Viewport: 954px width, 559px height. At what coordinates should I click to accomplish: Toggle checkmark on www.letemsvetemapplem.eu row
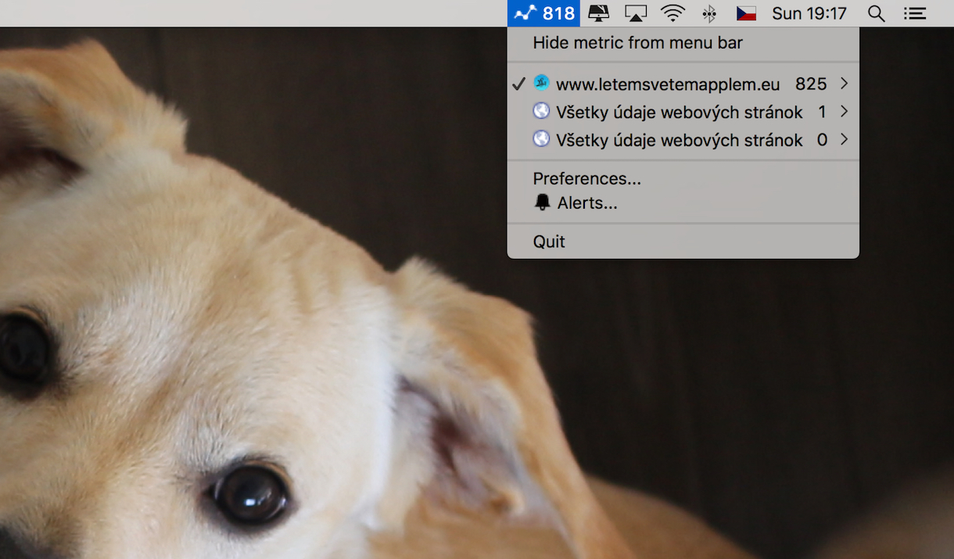[518, 84]
